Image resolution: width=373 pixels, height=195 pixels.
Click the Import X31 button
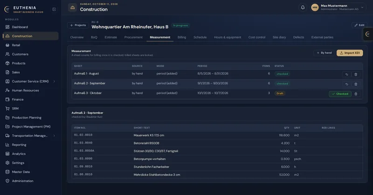[350, 53]
